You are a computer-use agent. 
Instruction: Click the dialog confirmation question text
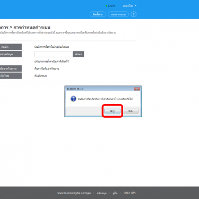coord(106,99)
